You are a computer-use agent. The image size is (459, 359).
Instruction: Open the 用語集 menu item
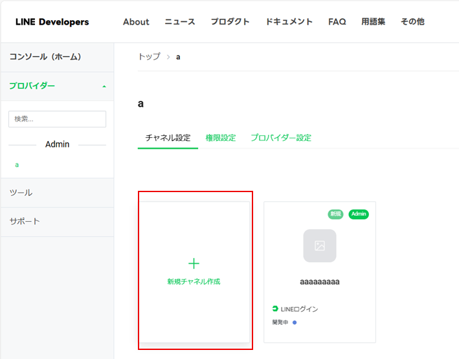[374, 22]
